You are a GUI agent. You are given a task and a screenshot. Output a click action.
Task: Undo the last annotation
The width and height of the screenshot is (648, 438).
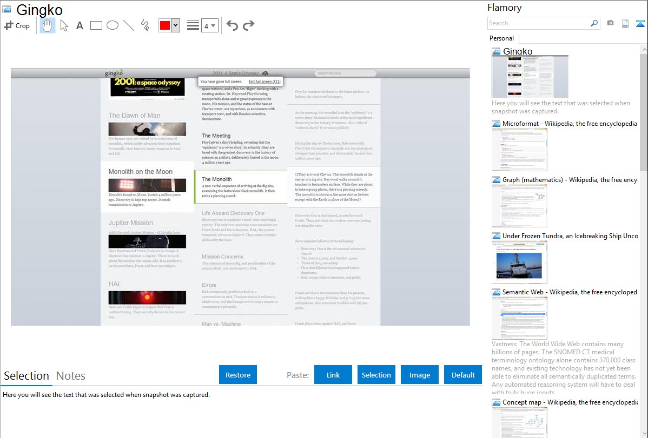point(232,25)
